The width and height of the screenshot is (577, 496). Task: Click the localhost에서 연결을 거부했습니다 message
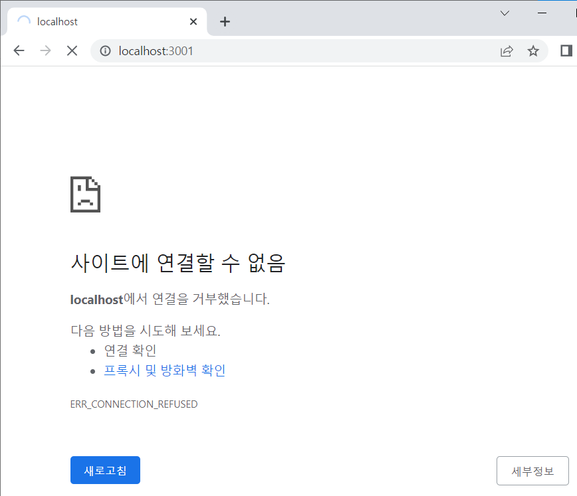(170, 299)
